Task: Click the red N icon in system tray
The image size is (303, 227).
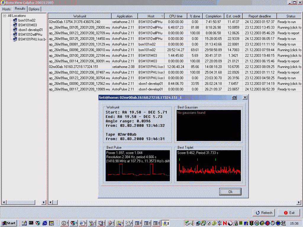Action: pos(225,223)
